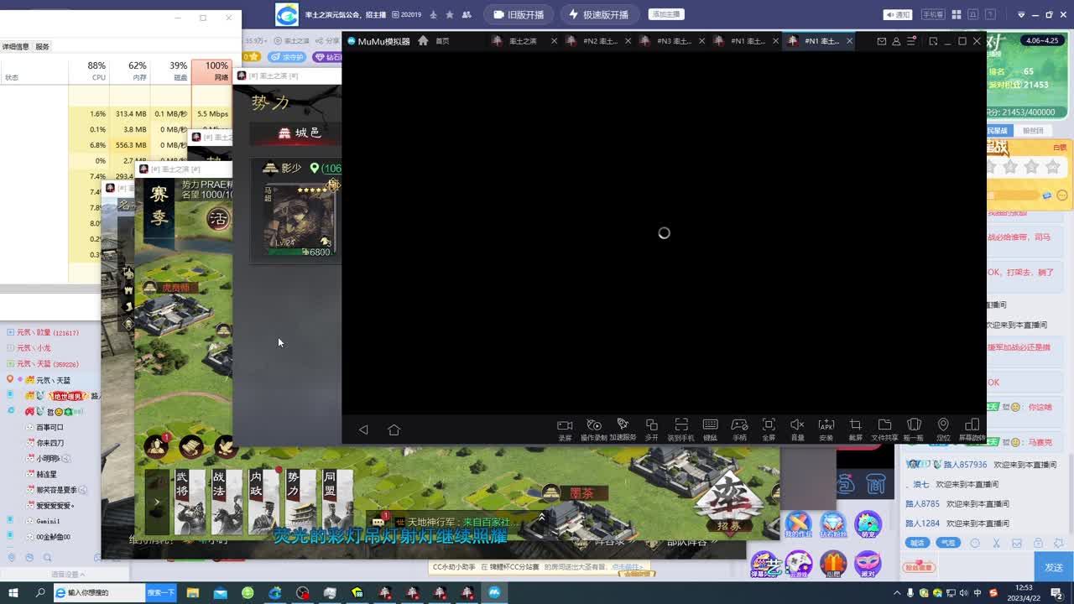This screenshot has height=604, width=1074.
Task: Open CC client dropdown menu arrow
Action: (x=1021, y=15)
